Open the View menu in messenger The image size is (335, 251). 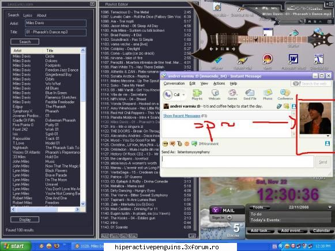click(204, 83)
